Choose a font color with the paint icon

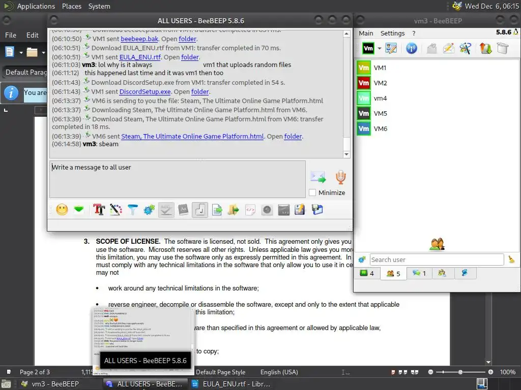pyautogui.click(x=115, y=210)
